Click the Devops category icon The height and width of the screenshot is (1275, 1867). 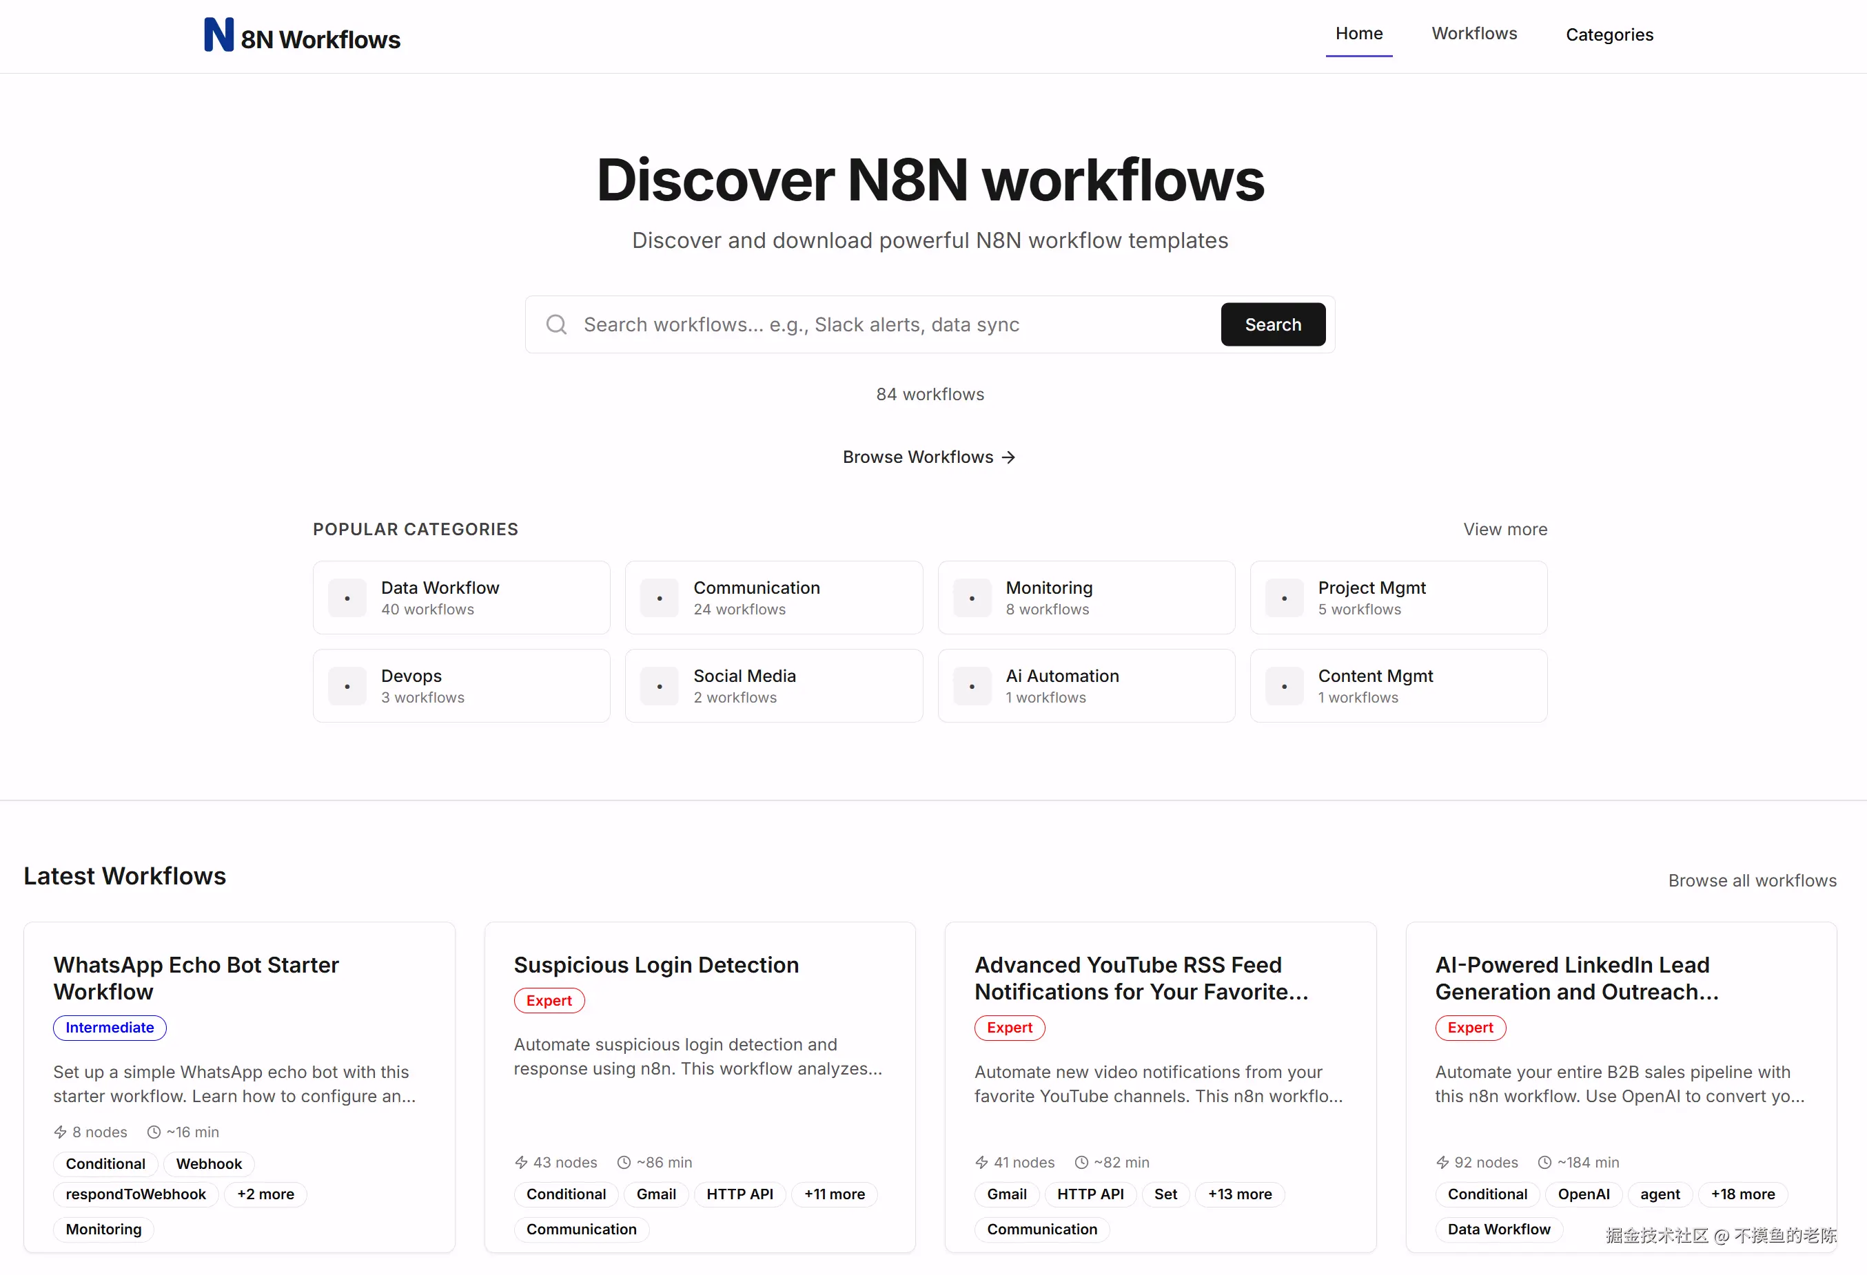tap(347, 687)
